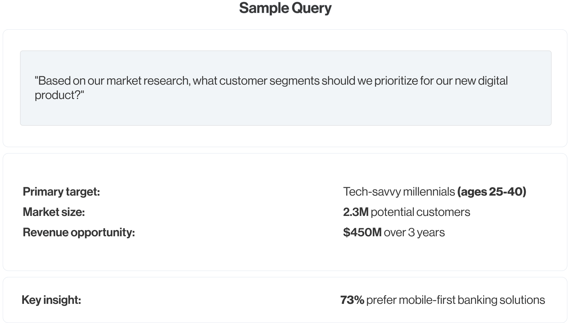Click the bold "$450M" figure
Viewport: 571px width, 323px height.
pos(362,232)
